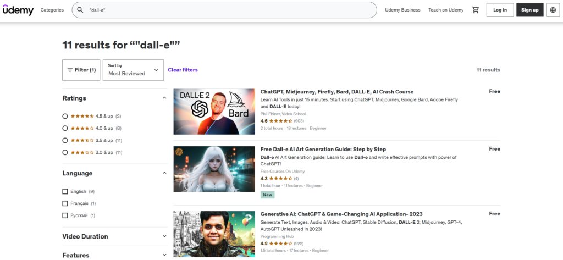
Task: Open the Categories menu
Action: (x=52, y=10)
